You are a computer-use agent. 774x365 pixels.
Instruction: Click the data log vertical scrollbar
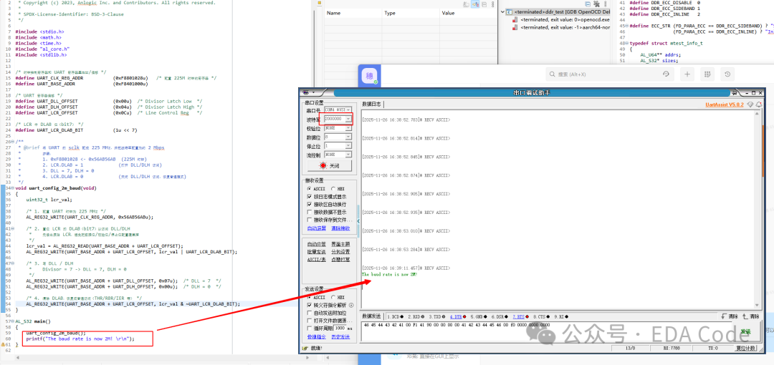(758, 210)
